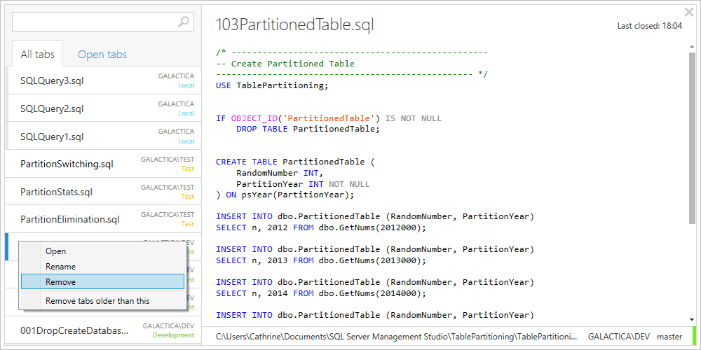The height and width of the screenshot is (350, 701).
Task: Type in the tab search field
Action: [95, 22]
